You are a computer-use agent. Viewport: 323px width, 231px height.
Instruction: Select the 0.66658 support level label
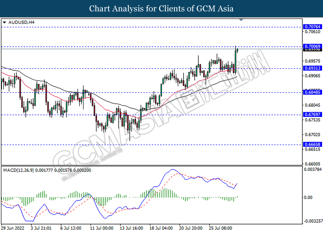click(312, 144)
